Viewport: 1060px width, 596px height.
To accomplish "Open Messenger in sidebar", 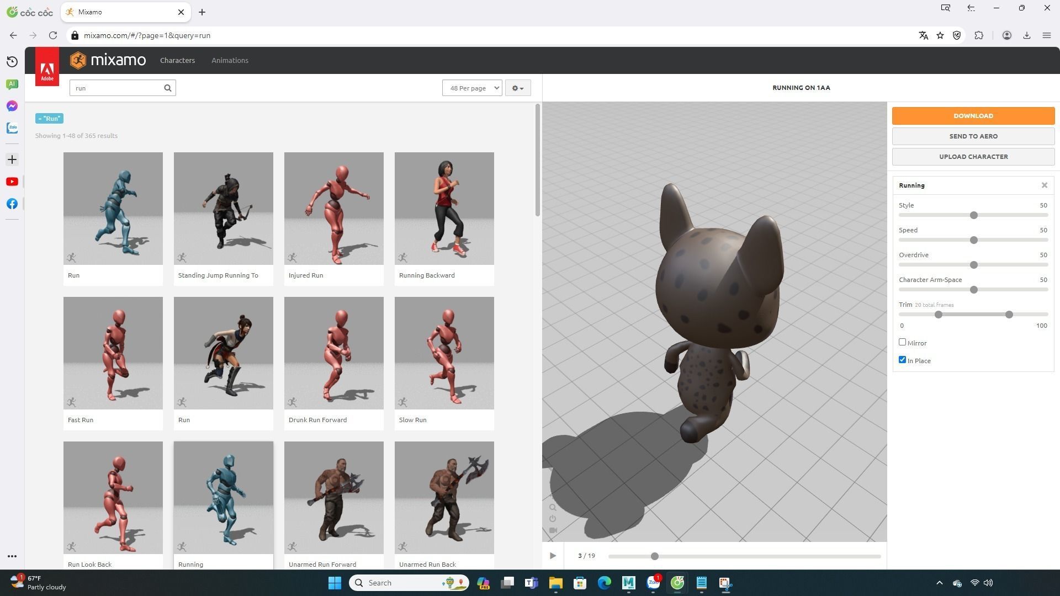I will click(12, 106).
